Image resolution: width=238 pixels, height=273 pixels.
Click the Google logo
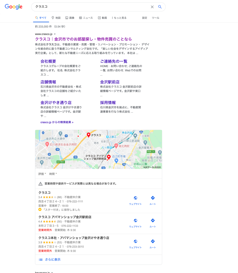pyautogui.click(x=14, y=7)
